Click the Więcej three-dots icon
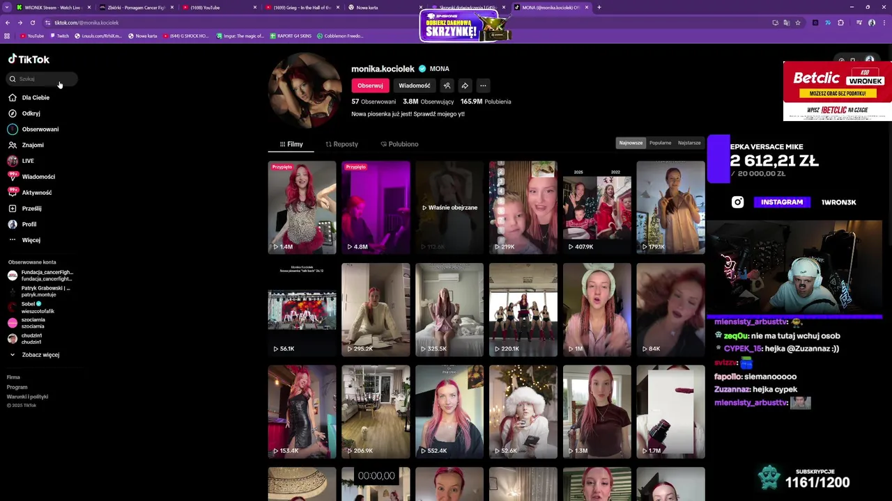Screen dimensions: 892x501 (13, 240)
